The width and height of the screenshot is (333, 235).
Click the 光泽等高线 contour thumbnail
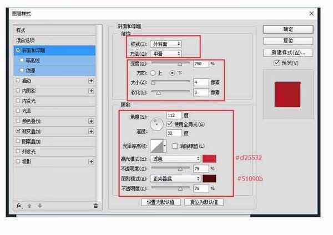pyautogui.click(x=157, y=146)
